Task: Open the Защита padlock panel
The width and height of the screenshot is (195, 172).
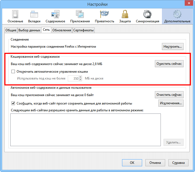Action: (125, 16)
